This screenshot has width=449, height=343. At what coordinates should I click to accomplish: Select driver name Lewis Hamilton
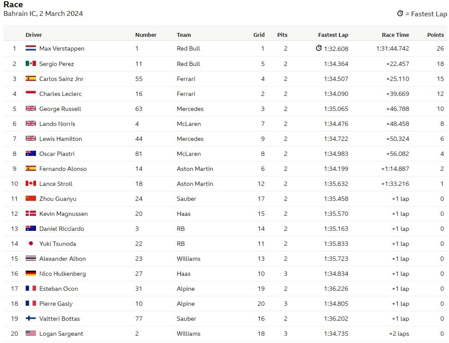(x=61, y=139)
